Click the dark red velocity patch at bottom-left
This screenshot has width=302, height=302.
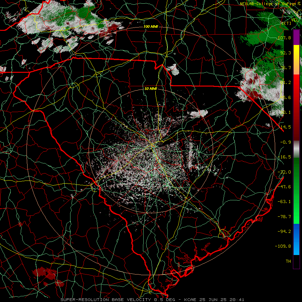tap(45, 273)
